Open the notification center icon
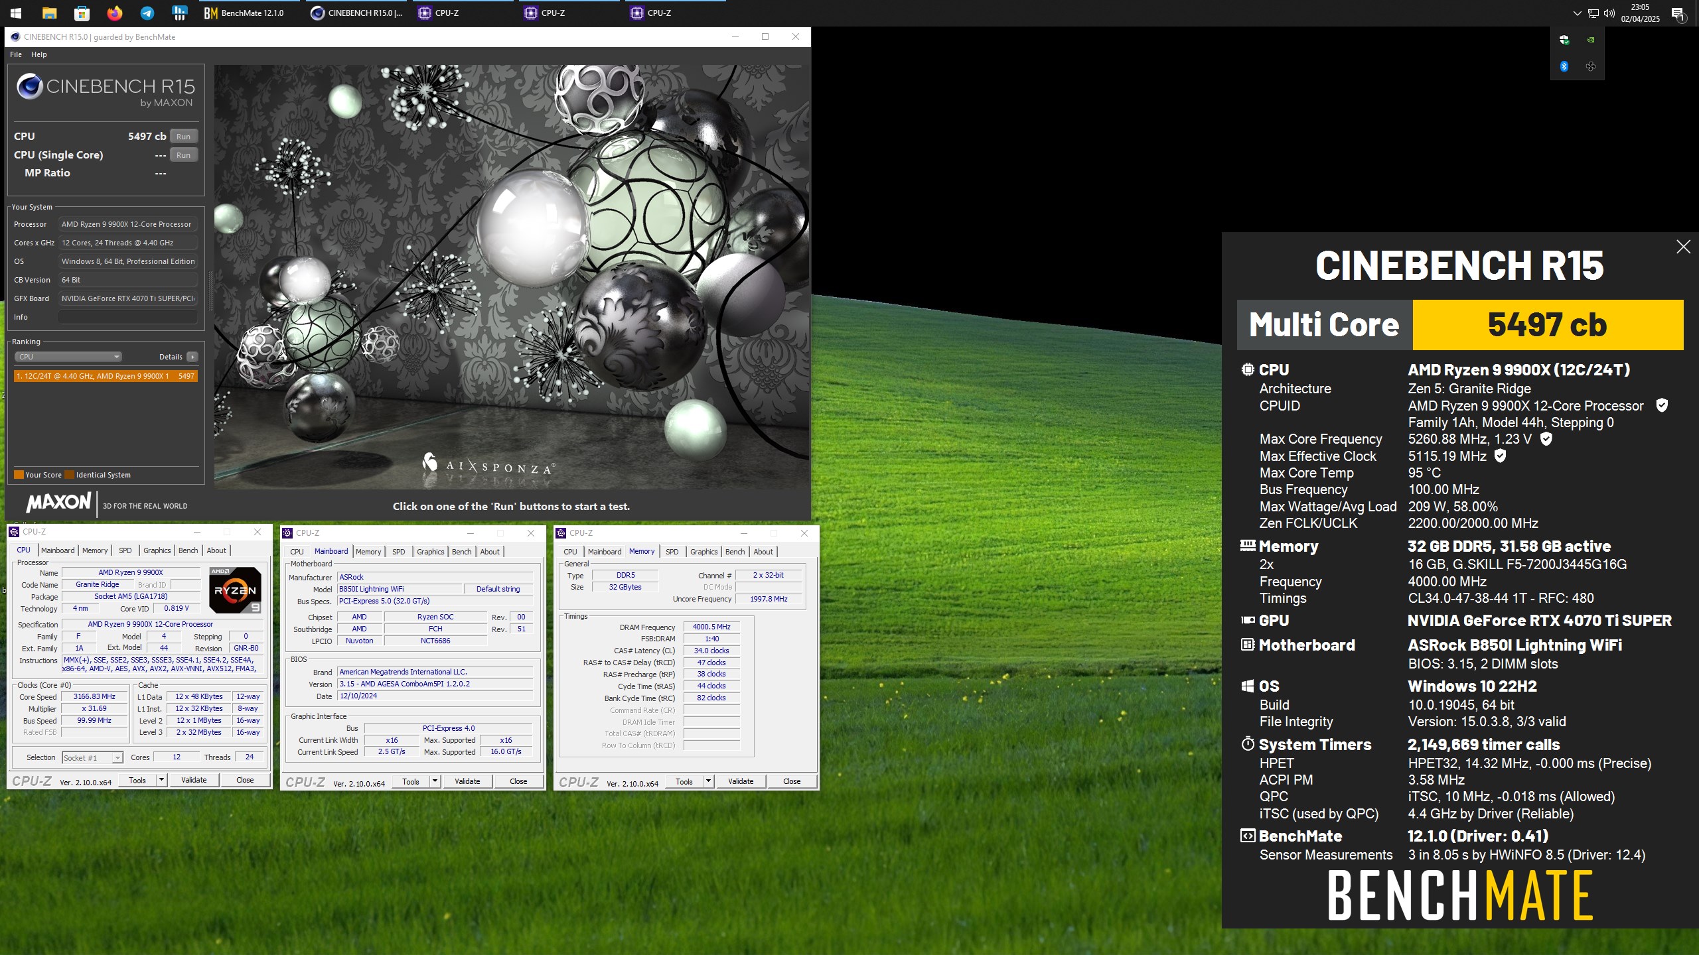 1678,13
